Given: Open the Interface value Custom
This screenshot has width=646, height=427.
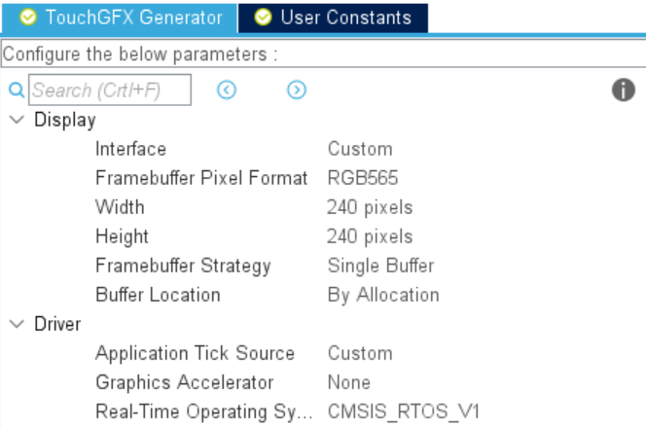Looking at the screenshot, I should [x=360, y=149].
